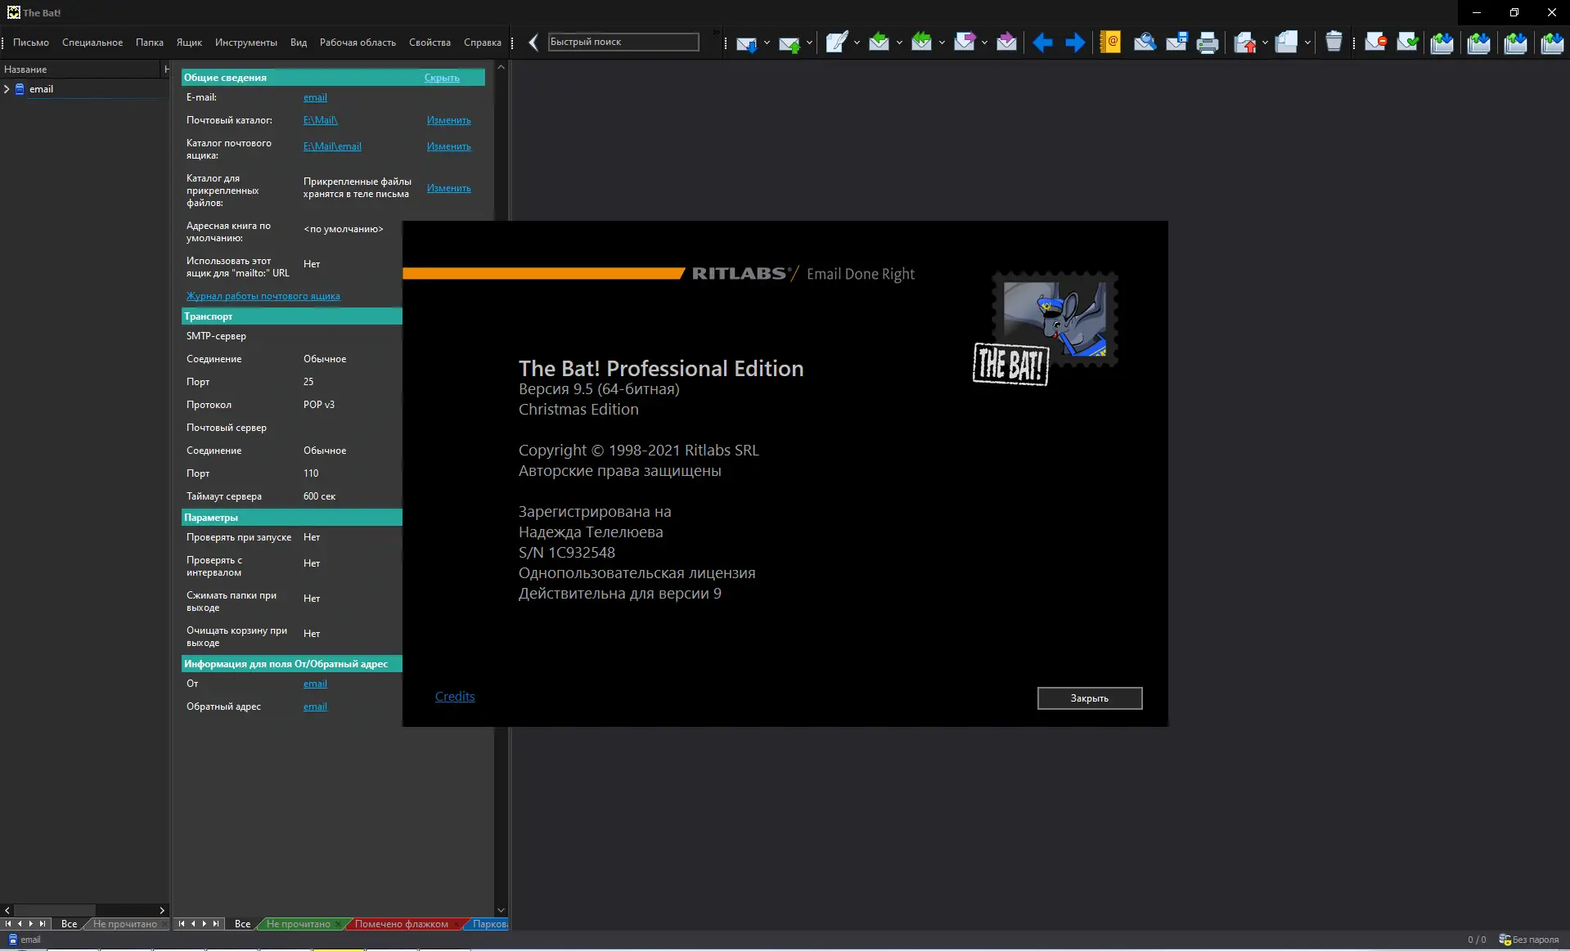Click the save message floppy disk icon
Image resolution: width=1570 pixels, height=951 pixels.
coord(1176,43)
